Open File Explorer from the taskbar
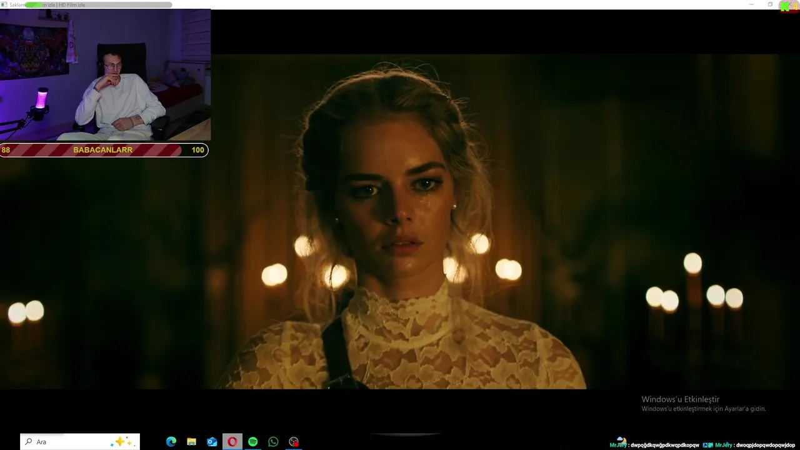The width and height of the screenshot is (800, 450). click(x=192, y=442)
